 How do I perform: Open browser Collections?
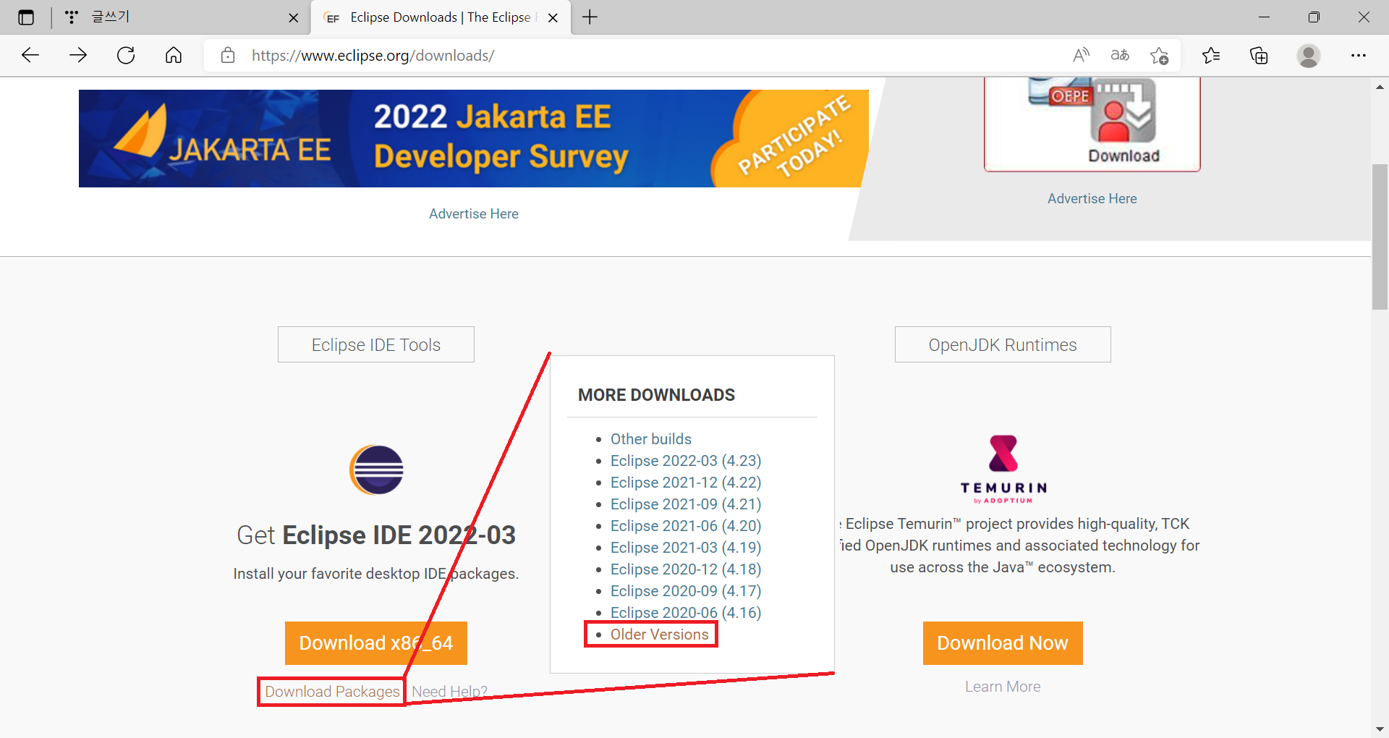(x=1259, y=56)
